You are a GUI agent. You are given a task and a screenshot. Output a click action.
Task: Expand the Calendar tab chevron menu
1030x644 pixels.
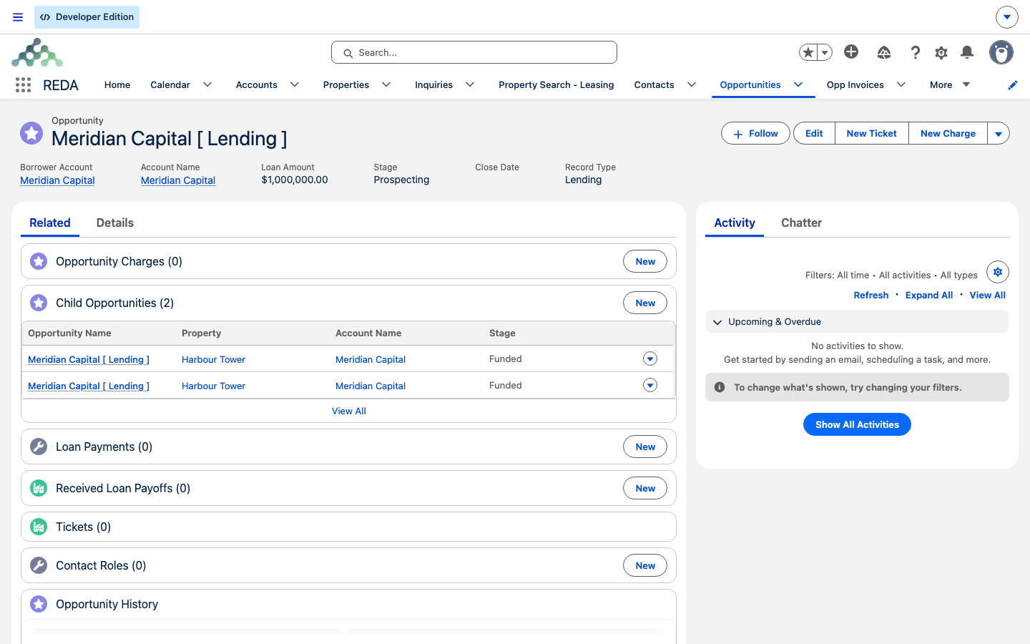(x=207, y=84)
